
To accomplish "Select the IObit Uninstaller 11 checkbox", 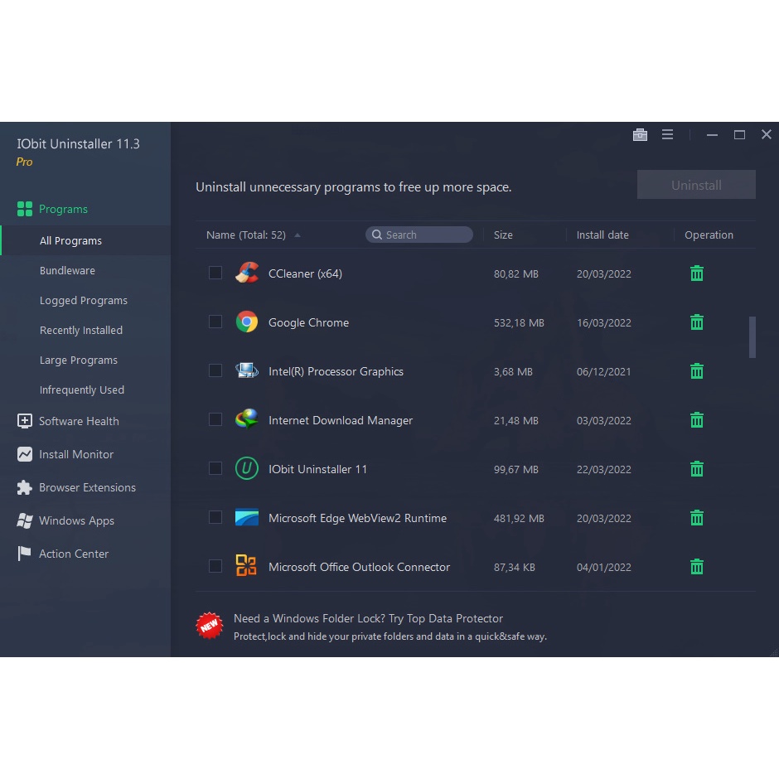I will 215,468.
